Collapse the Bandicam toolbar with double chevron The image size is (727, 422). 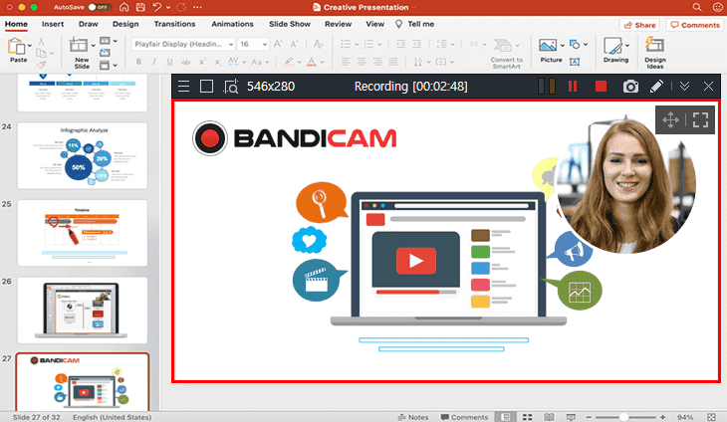point(683,87)
